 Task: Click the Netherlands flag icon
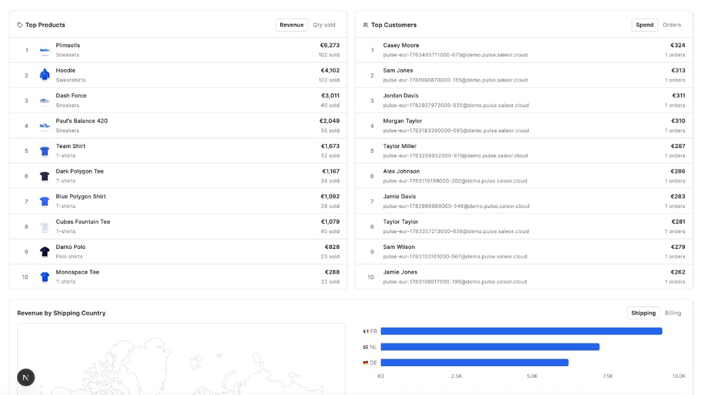[x=365, y=347]
